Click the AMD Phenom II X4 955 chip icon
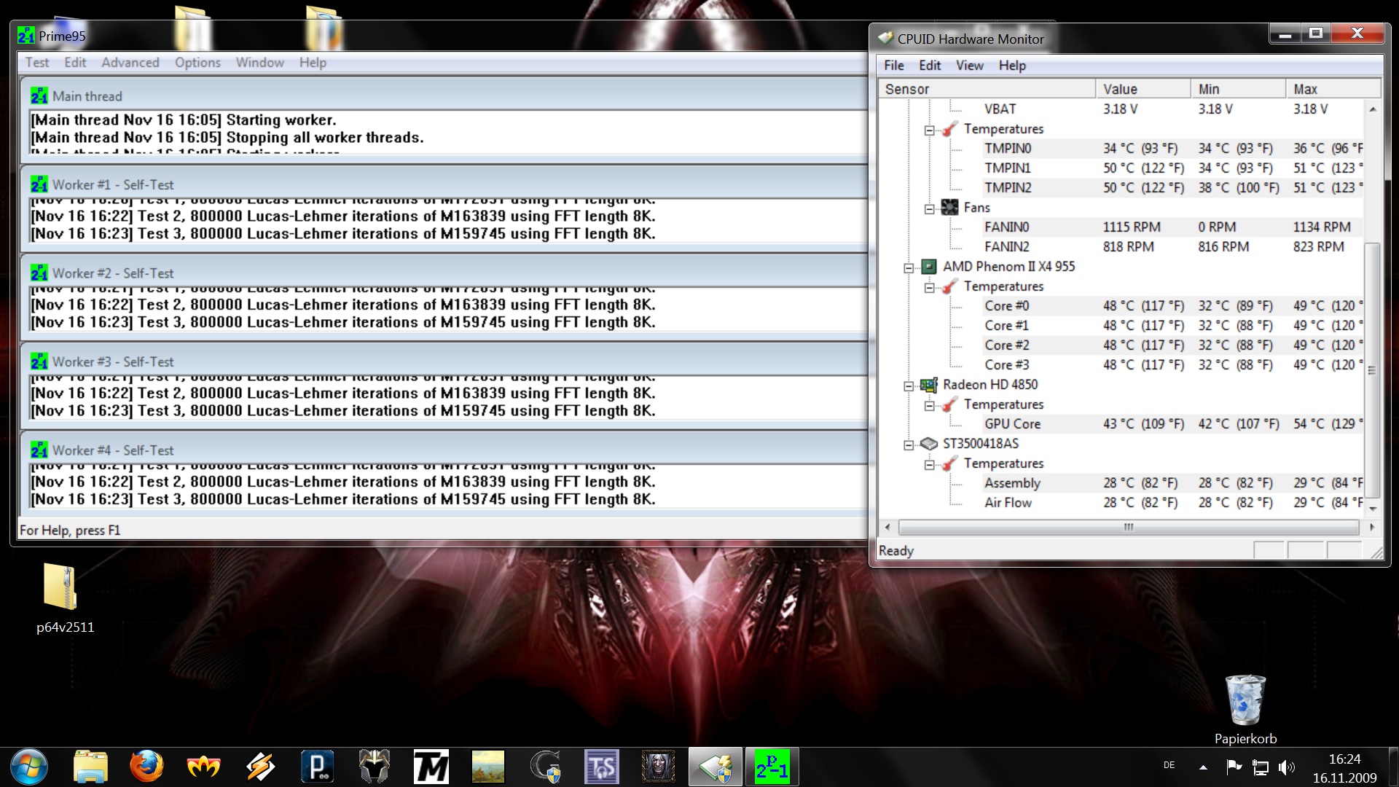Viewport: 1399px width, 787px height. [929, 267]
